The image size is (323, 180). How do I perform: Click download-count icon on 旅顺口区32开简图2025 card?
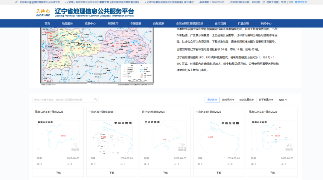point(282,164)
